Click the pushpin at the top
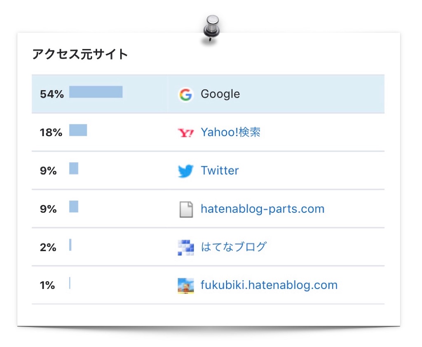The image size is (422, 347). pyautogui.click(x=212, y=27)
